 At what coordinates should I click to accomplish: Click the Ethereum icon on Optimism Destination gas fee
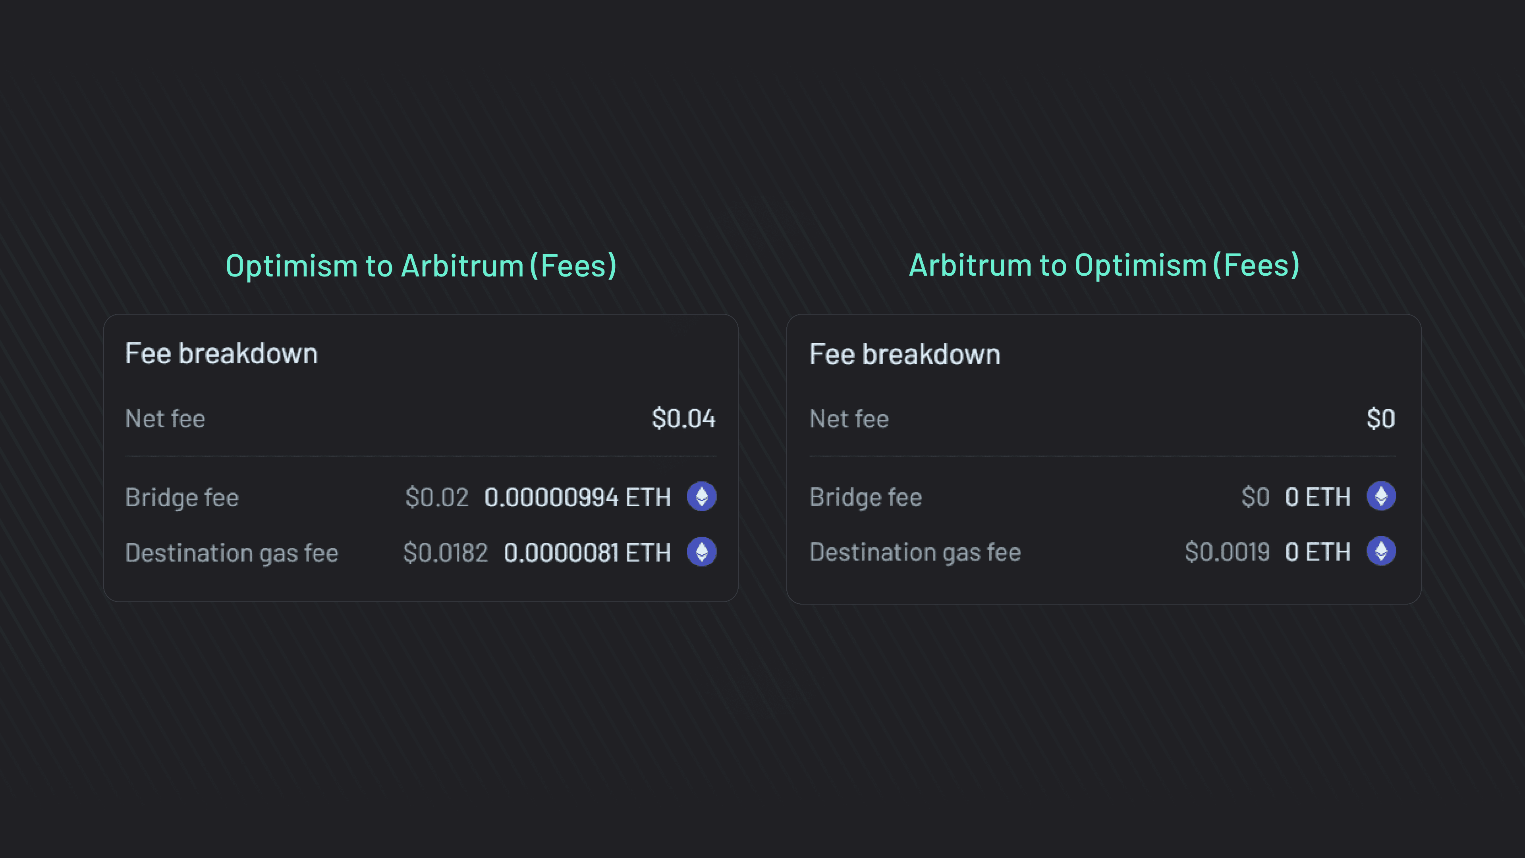(x=701, y=552)
